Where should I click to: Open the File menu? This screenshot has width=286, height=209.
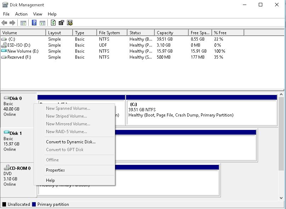coord(6,14)
